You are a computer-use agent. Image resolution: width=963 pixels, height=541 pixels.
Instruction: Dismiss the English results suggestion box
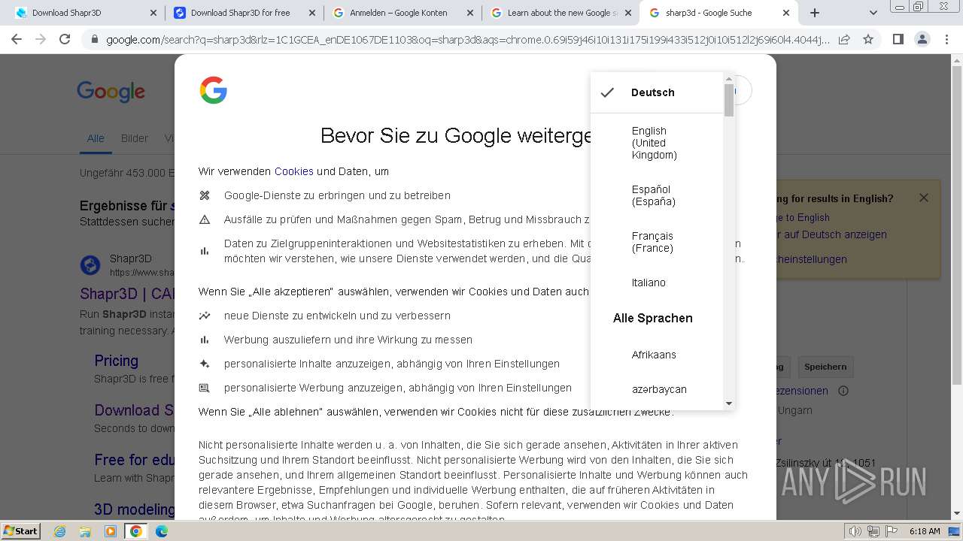[x=924, y=198]
